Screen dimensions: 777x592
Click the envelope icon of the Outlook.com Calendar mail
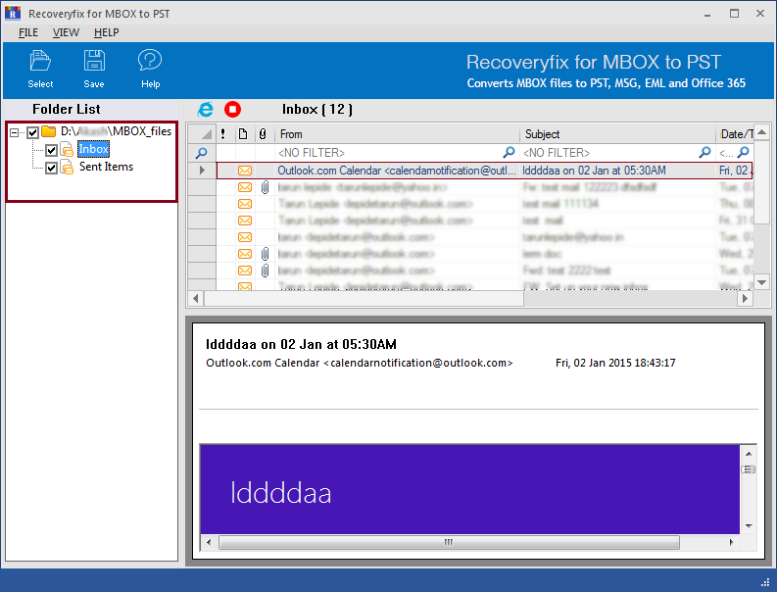(245, 171)
